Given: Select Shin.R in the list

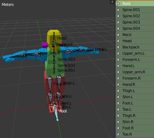Looking at the screenshot, I should [x=135, y=122].
